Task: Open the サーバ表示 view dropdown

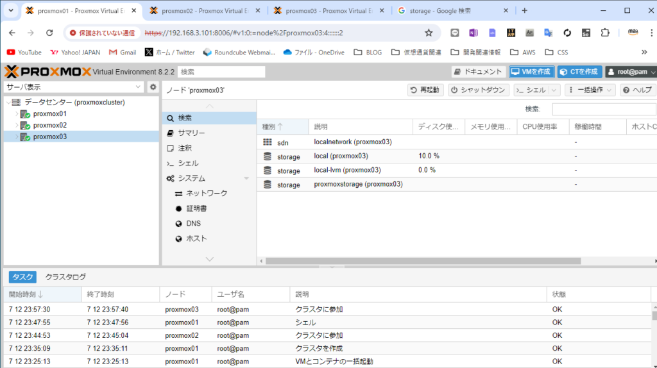Action: click(x=74, y=87)
